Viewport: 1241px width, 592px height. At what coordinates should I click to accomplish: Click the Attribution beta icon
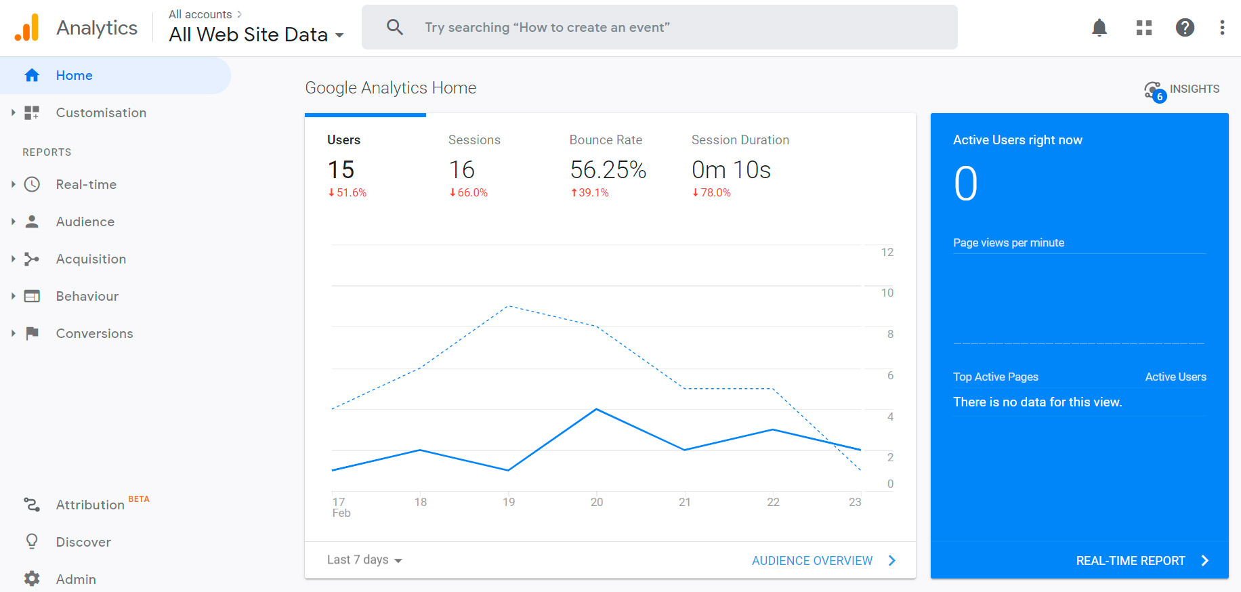(x=32, y=505)
